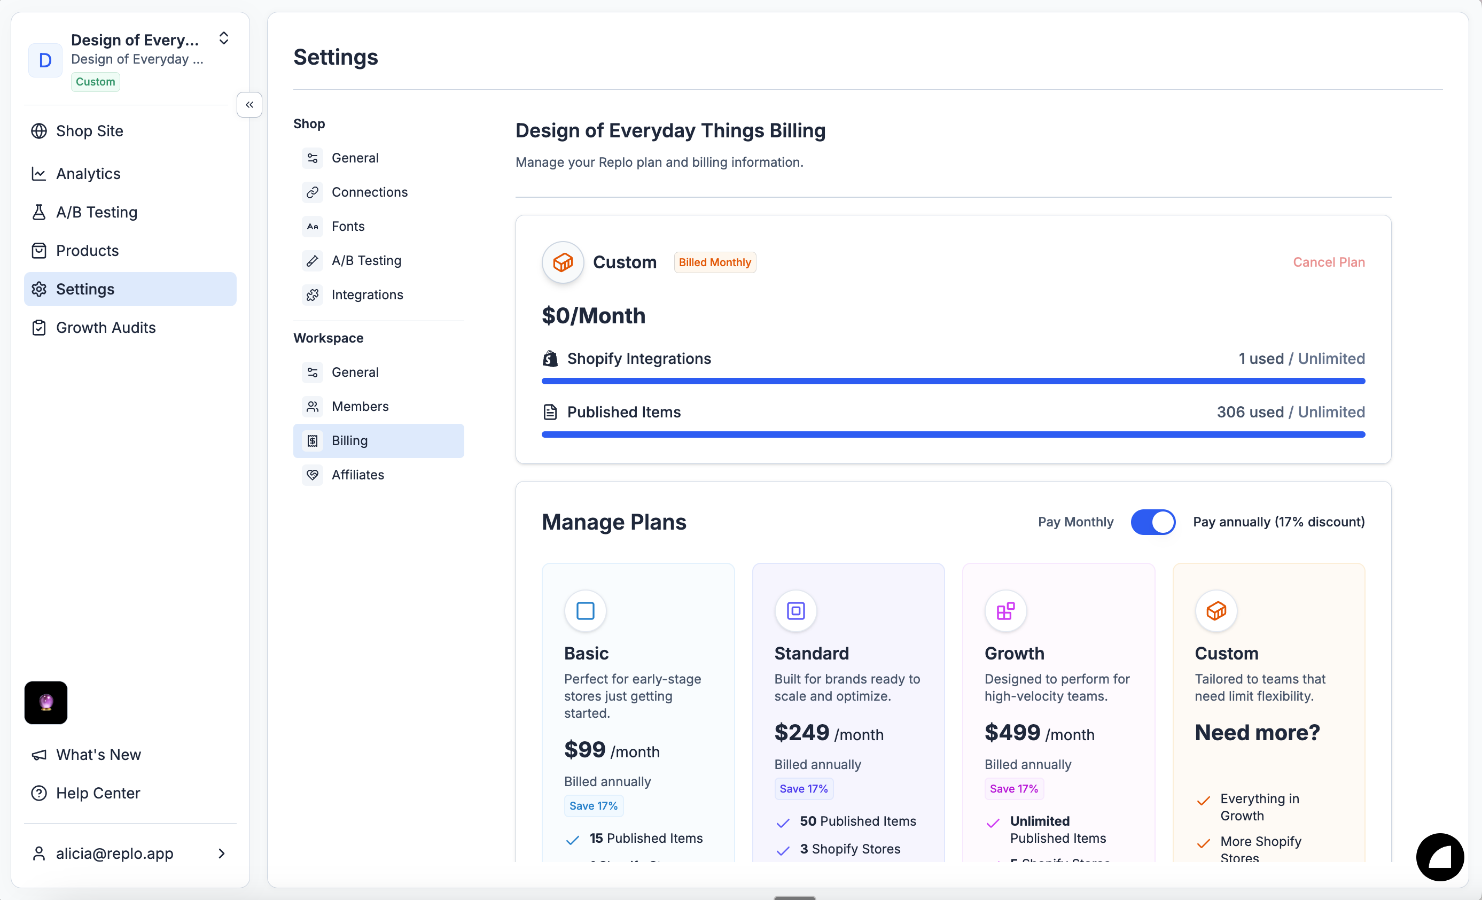This screenshot has width=1482, height=900.
Task: Open Analytics via its chart icon
Action: click(39, 174)
